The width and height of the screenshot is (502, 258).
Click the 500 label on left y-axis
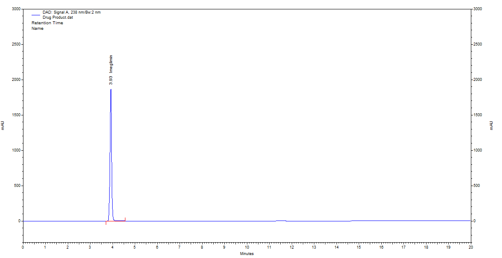[17, 186]
